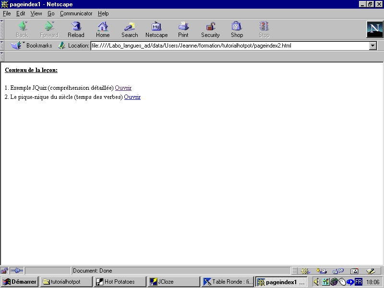Image resolution: width=384 pixels, height=288 pixels.
Task: Open the File menu
Action: coord(7,13)
